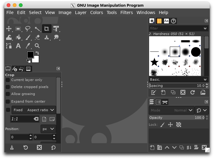Select the Eraser tool
The width and height of the screenshot is (214, 159).
(x=37, y=37)
